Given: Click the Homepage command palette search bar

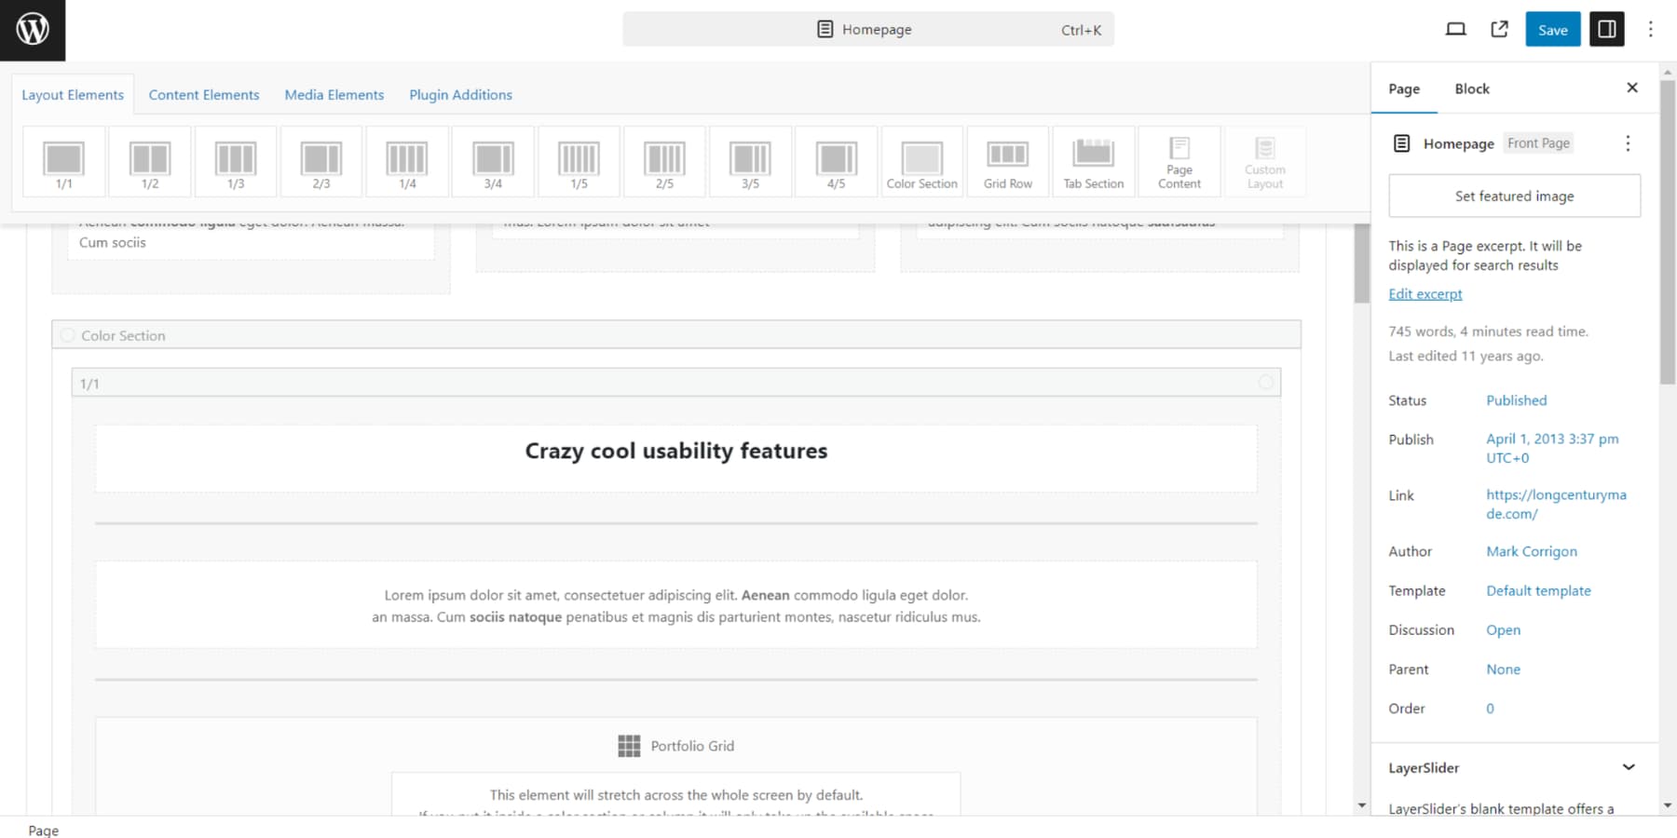Looking at the screenshot, I should [867, 30].
